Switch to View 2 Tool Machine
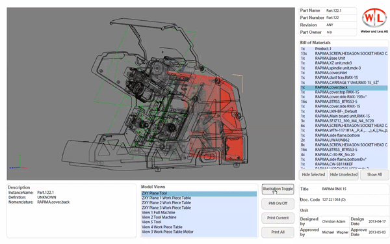This screenshot has width=390, height=244. click(199, 217)
